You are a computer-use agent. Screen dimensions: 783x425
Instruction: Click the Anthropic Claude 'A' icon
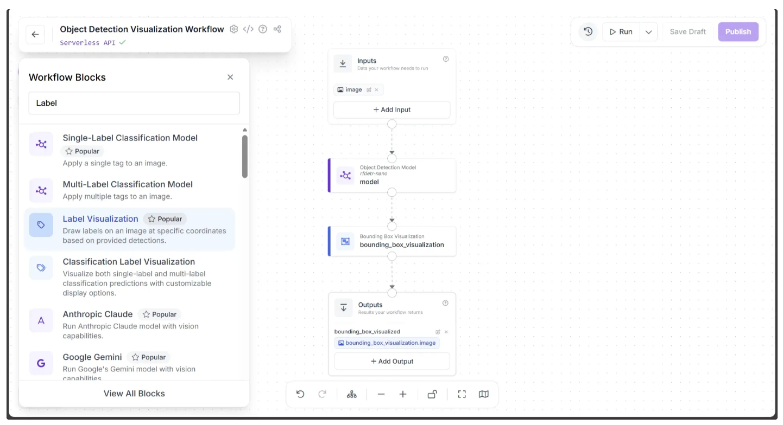(x=41, y=320)
